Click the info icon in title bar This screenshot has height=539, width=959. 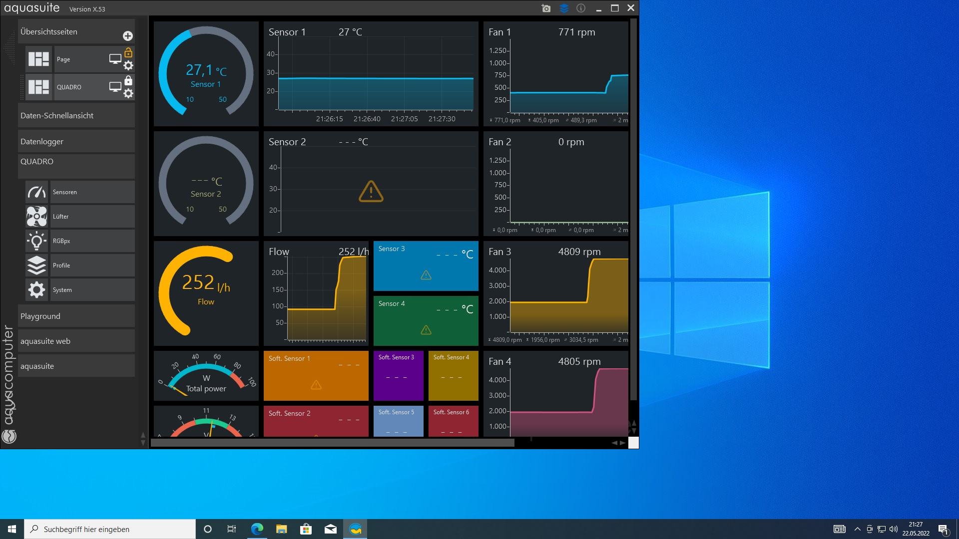click(x=580, y=8)
